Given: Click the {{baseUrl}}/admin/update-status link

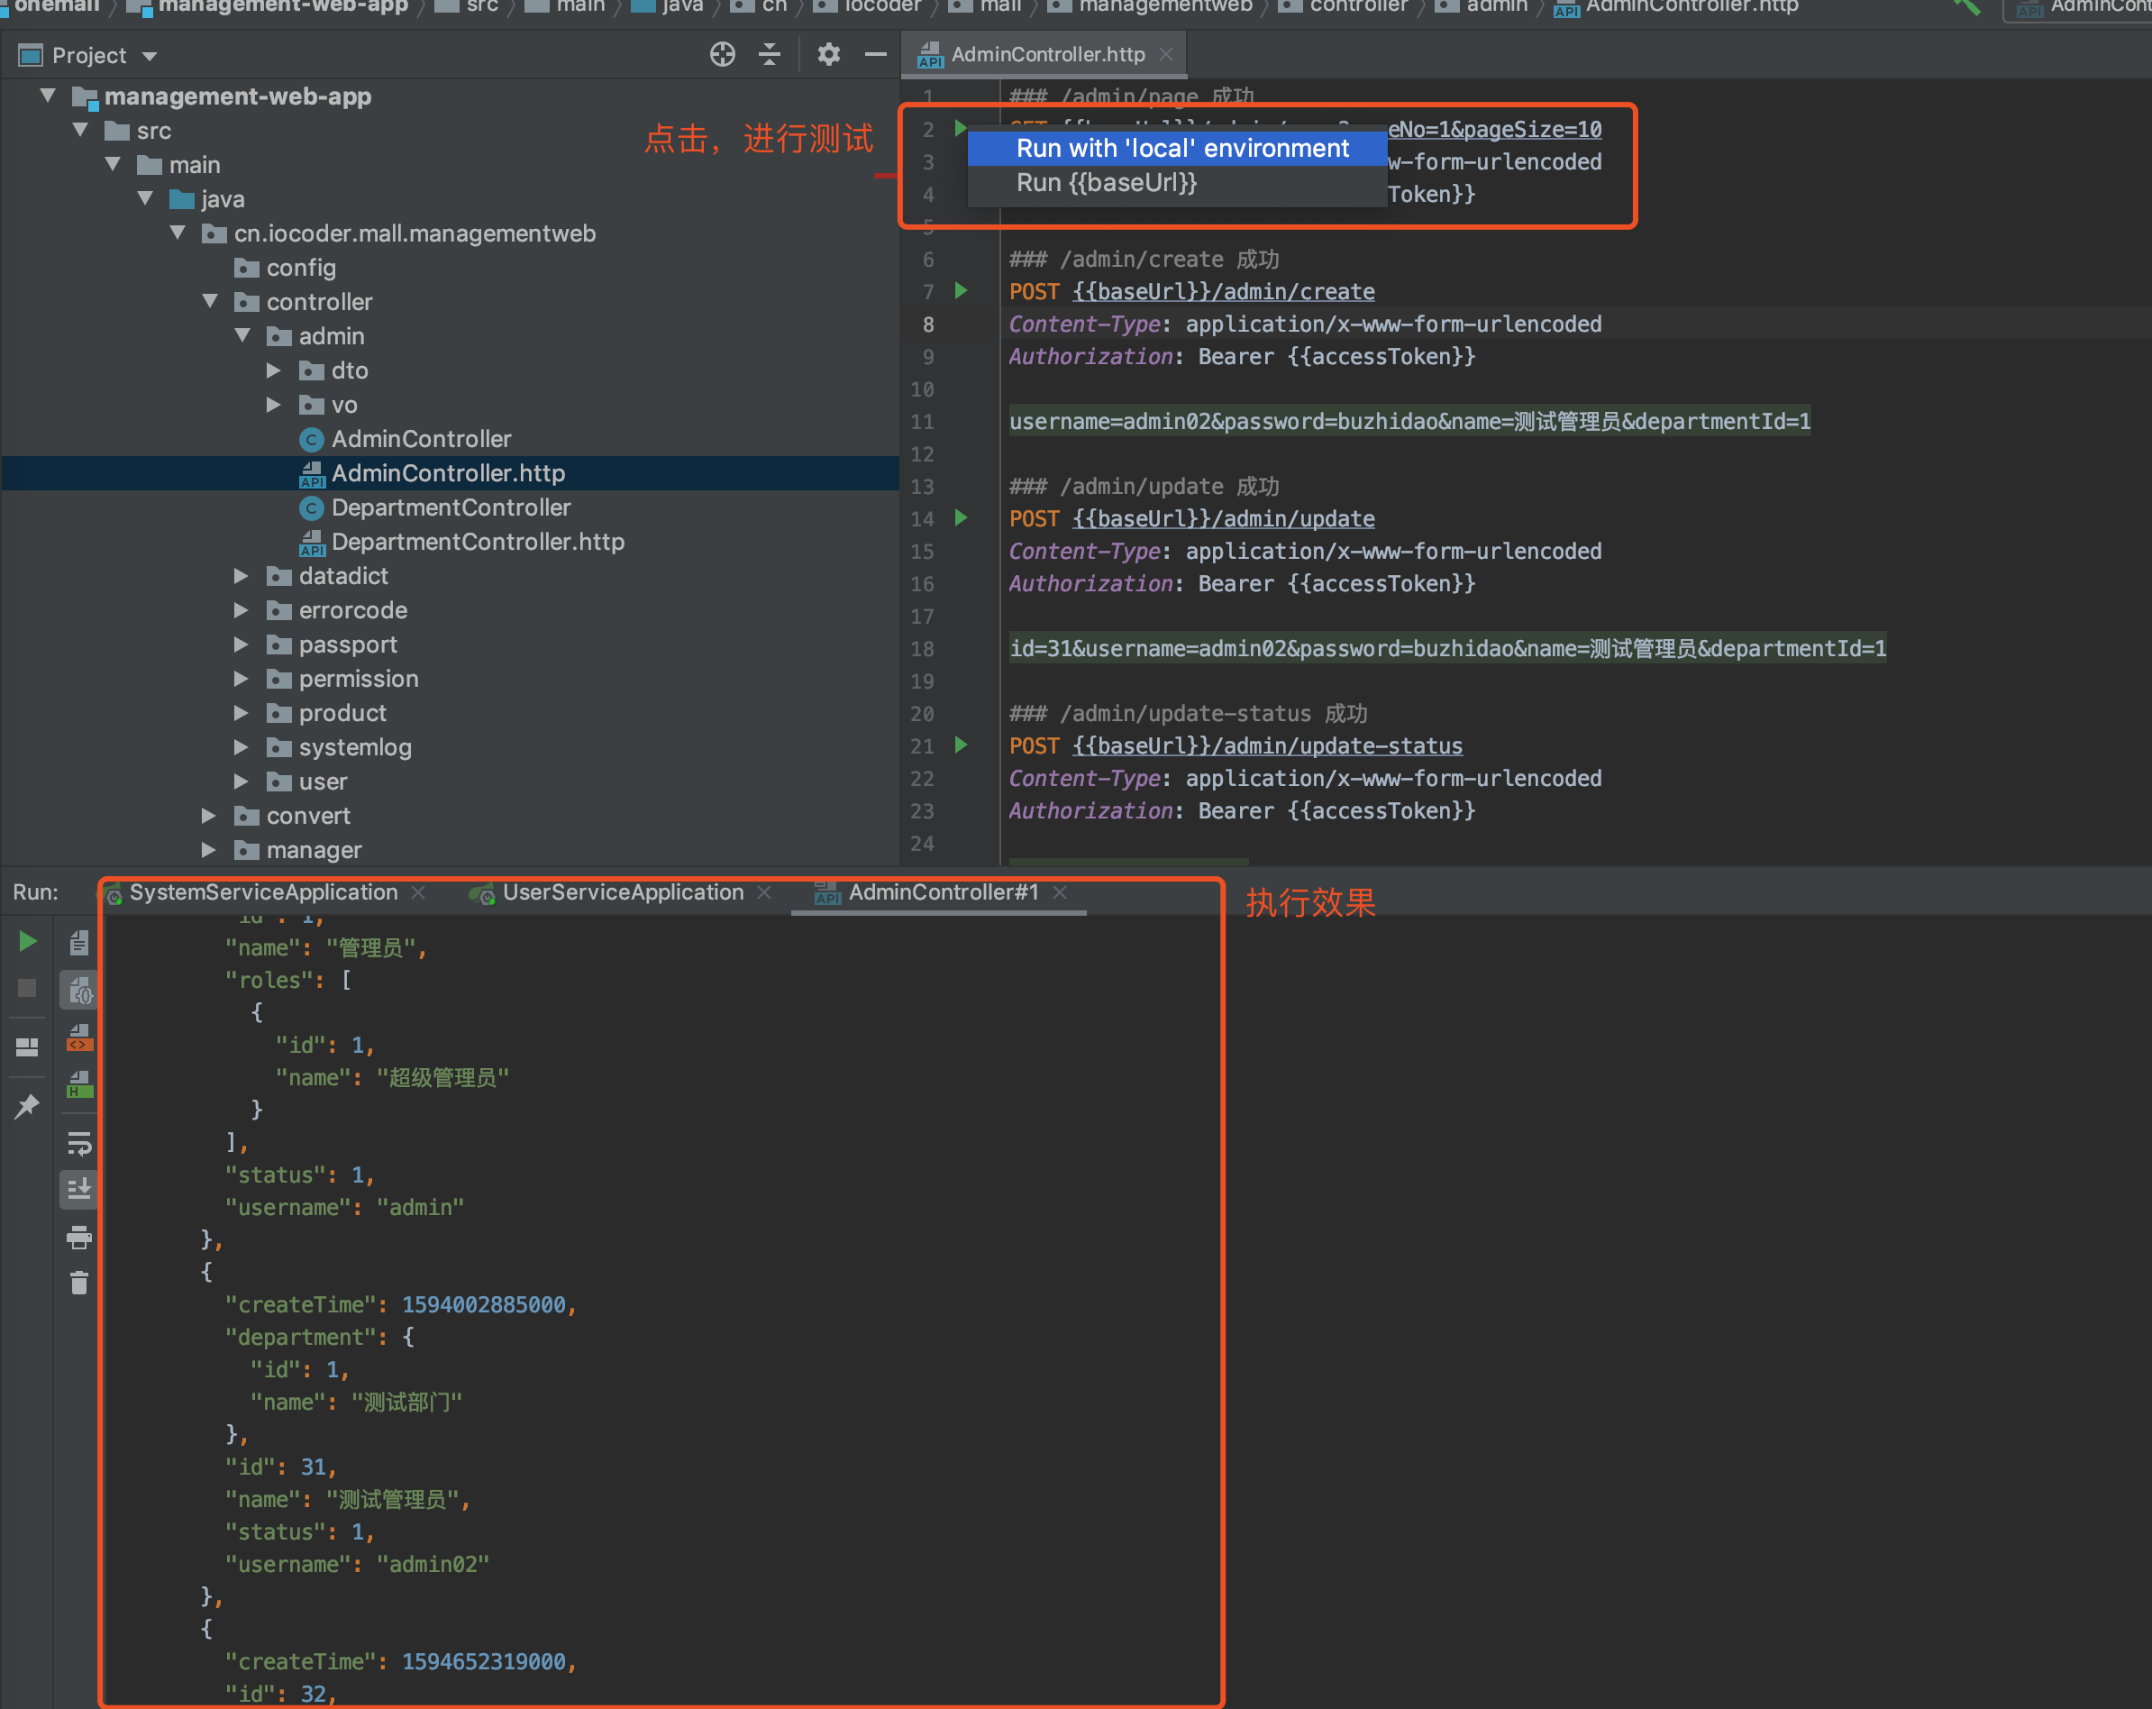Looking at the screenshot, I should (1267, 745).
